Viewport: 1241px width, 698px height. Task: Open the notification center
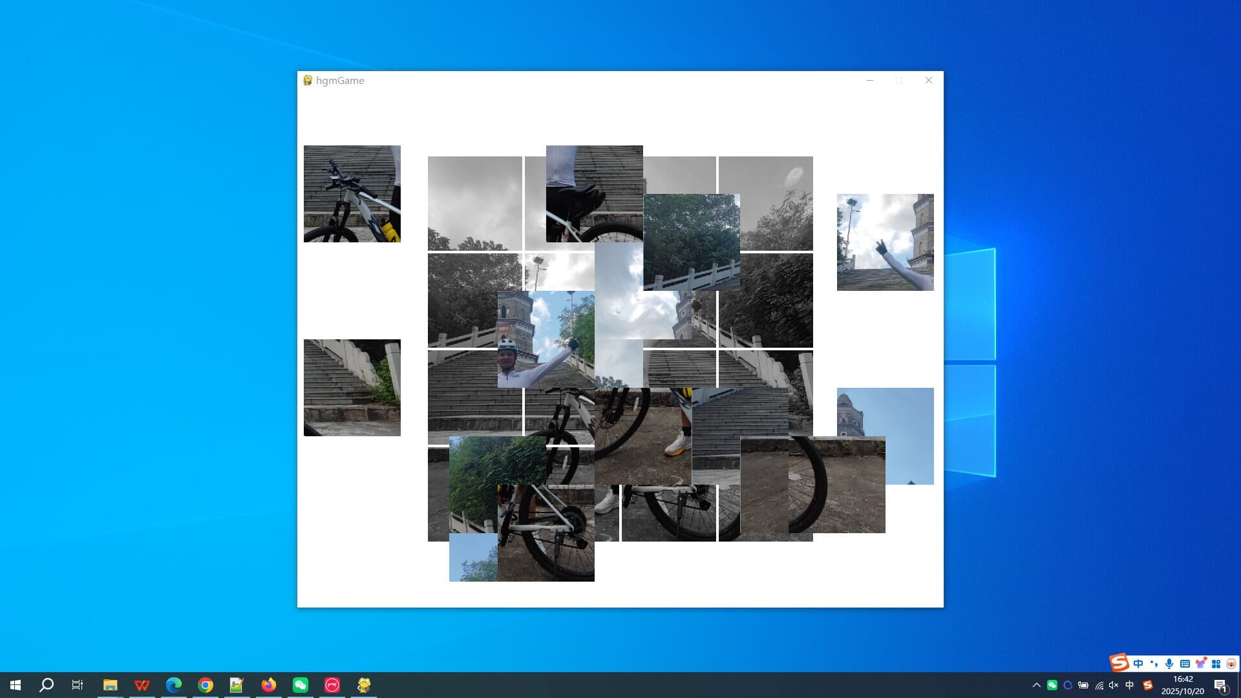1220,685
